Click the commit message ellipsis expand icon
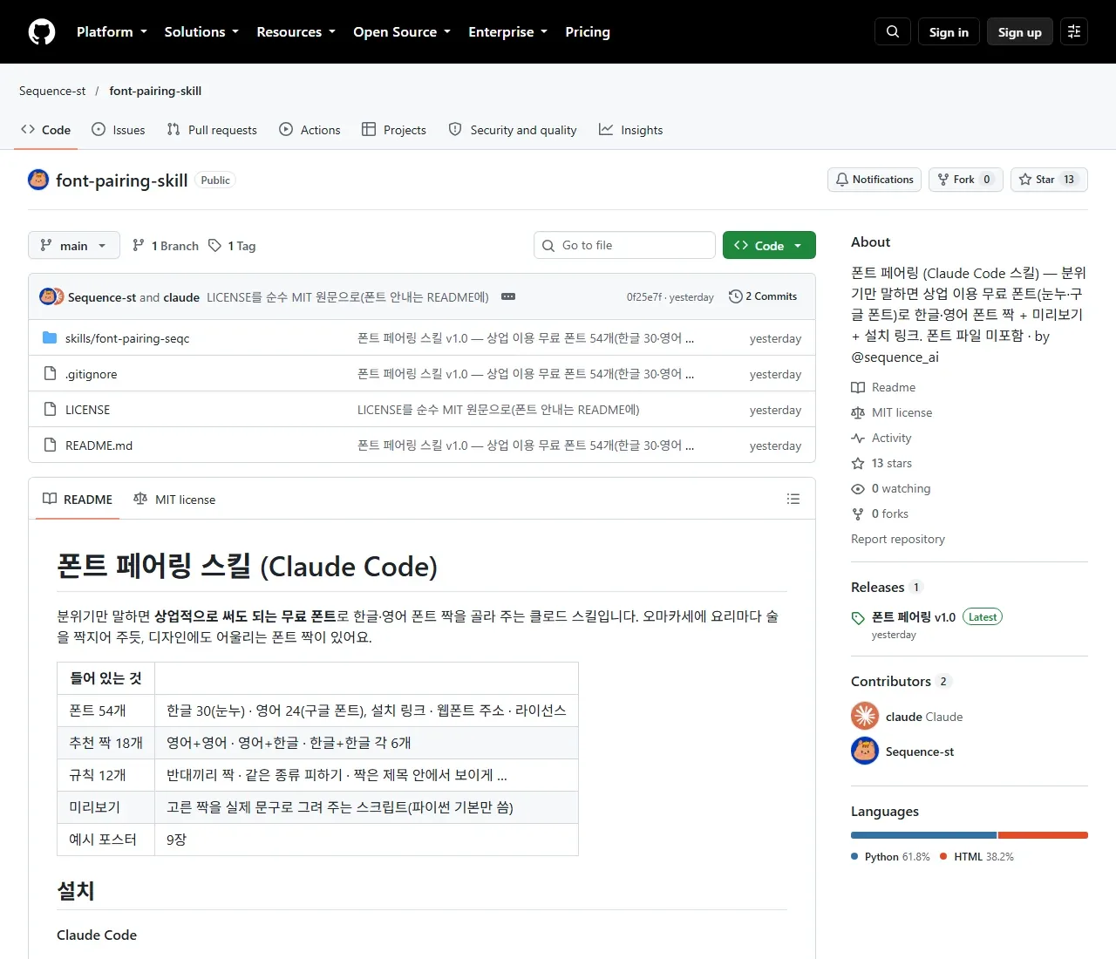 pyautogui.click(x=508, y=296)
